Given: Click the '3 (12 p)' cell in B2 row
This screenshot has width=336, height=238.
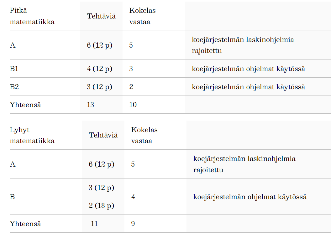Looking at the screenshot, I should click(100, 87).
